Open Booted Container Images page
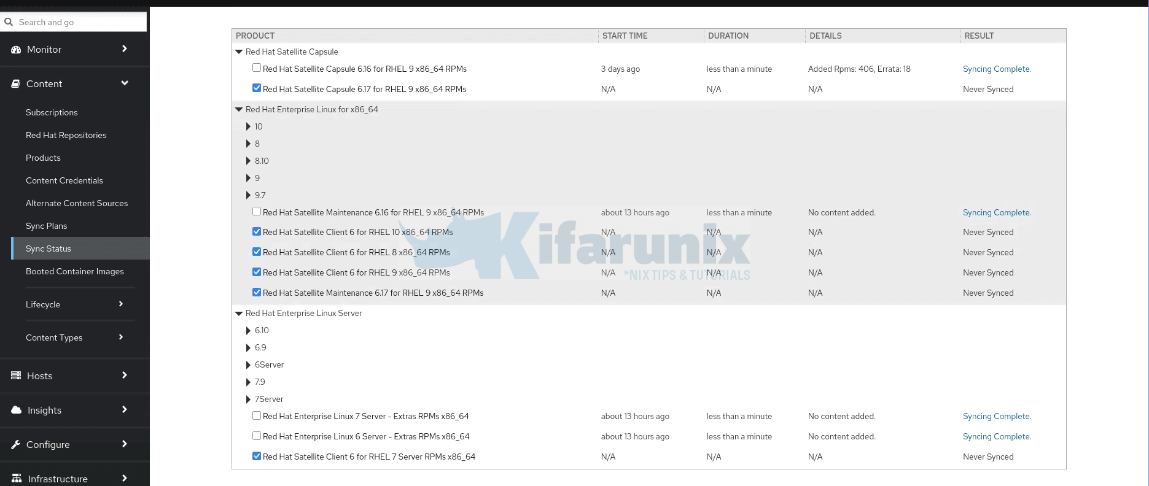The width and height of the screenshot is (1149, 486). coord(75,271)
